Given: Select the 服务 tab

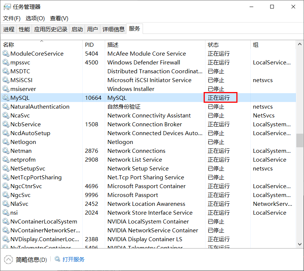Looking at the screenshot, I should (135, 29).
